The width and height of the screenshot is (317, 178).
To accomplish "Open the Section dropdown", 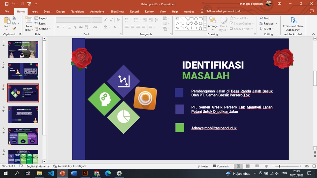I will click(43, 29).
